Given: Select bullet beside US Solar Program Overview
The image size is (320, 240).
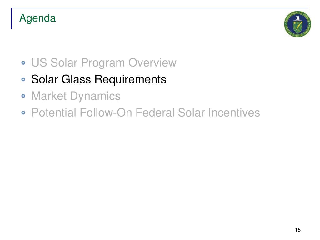Looking at the screenshot, I should tap(23, 62).
